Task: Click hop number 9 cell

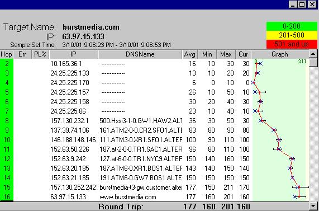Action: click(x=7, y=130)
